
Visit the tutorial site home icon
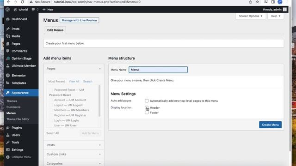15,9
